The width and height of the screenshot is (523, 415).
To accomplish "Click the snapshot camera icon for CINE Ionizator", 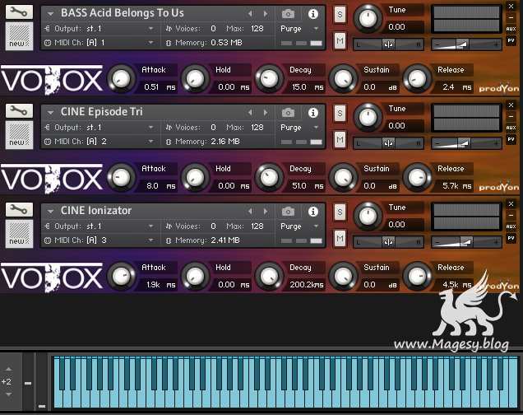I will click(x=288, y=212).
